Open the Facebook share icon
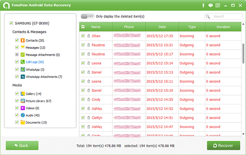Viewport: 246px width, 155px height. [x=203, y=6]
